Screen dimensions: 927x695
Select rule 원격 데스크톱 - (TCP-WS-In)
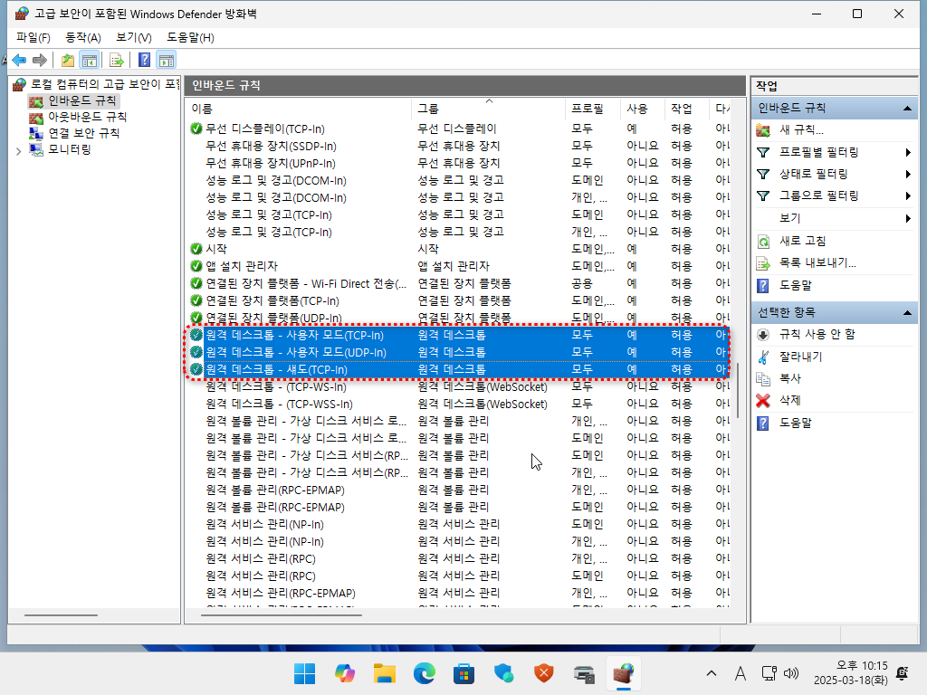pyautogui.click(x=458, y=386)
